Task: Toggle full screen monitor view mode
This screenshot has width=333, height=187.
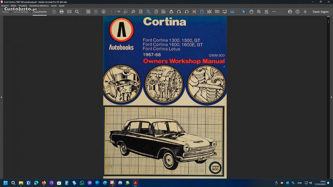Action: 225,12
